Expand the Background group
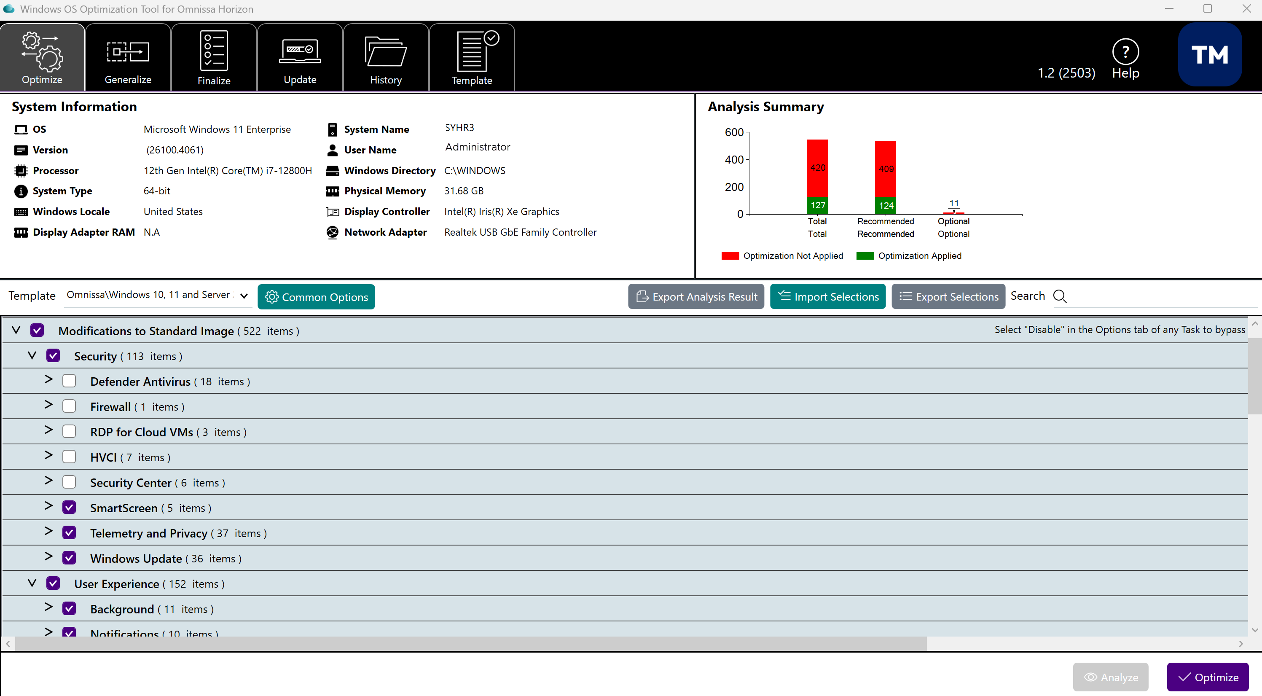 tap(48, 607)
